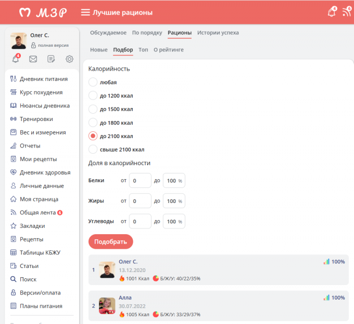The width and height of the screenshot is (354, 324).
Task: Click the Белки minimum 'от' input field
Action: click(140, 181)
